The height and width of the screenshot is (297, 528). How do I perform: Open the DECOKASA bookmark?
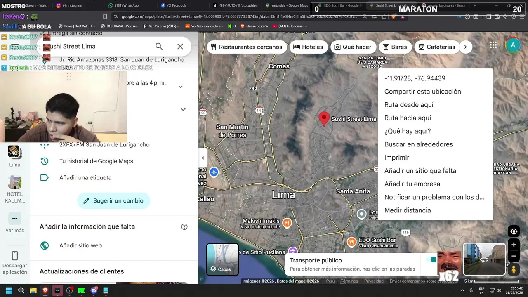pos(119,26)
